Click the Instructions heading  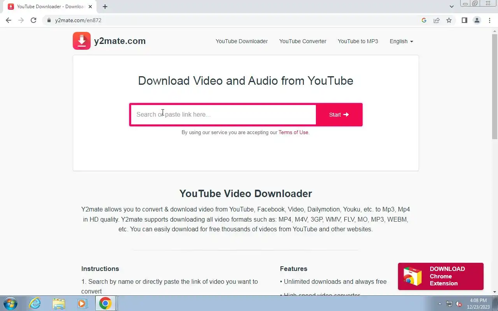pos(100,269)
